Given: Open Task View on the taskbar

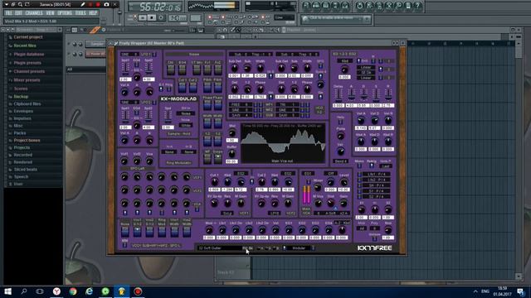Looking at the screenshot, I should (40, 291).
